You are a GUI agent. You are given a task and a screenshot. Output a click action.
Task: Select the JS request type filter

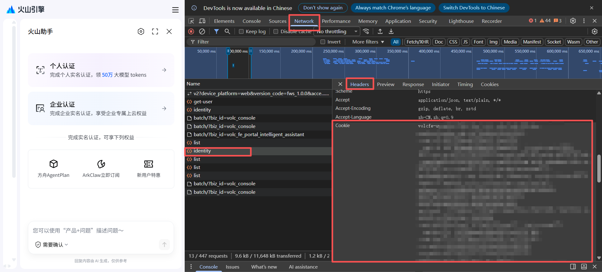(465, 42)
